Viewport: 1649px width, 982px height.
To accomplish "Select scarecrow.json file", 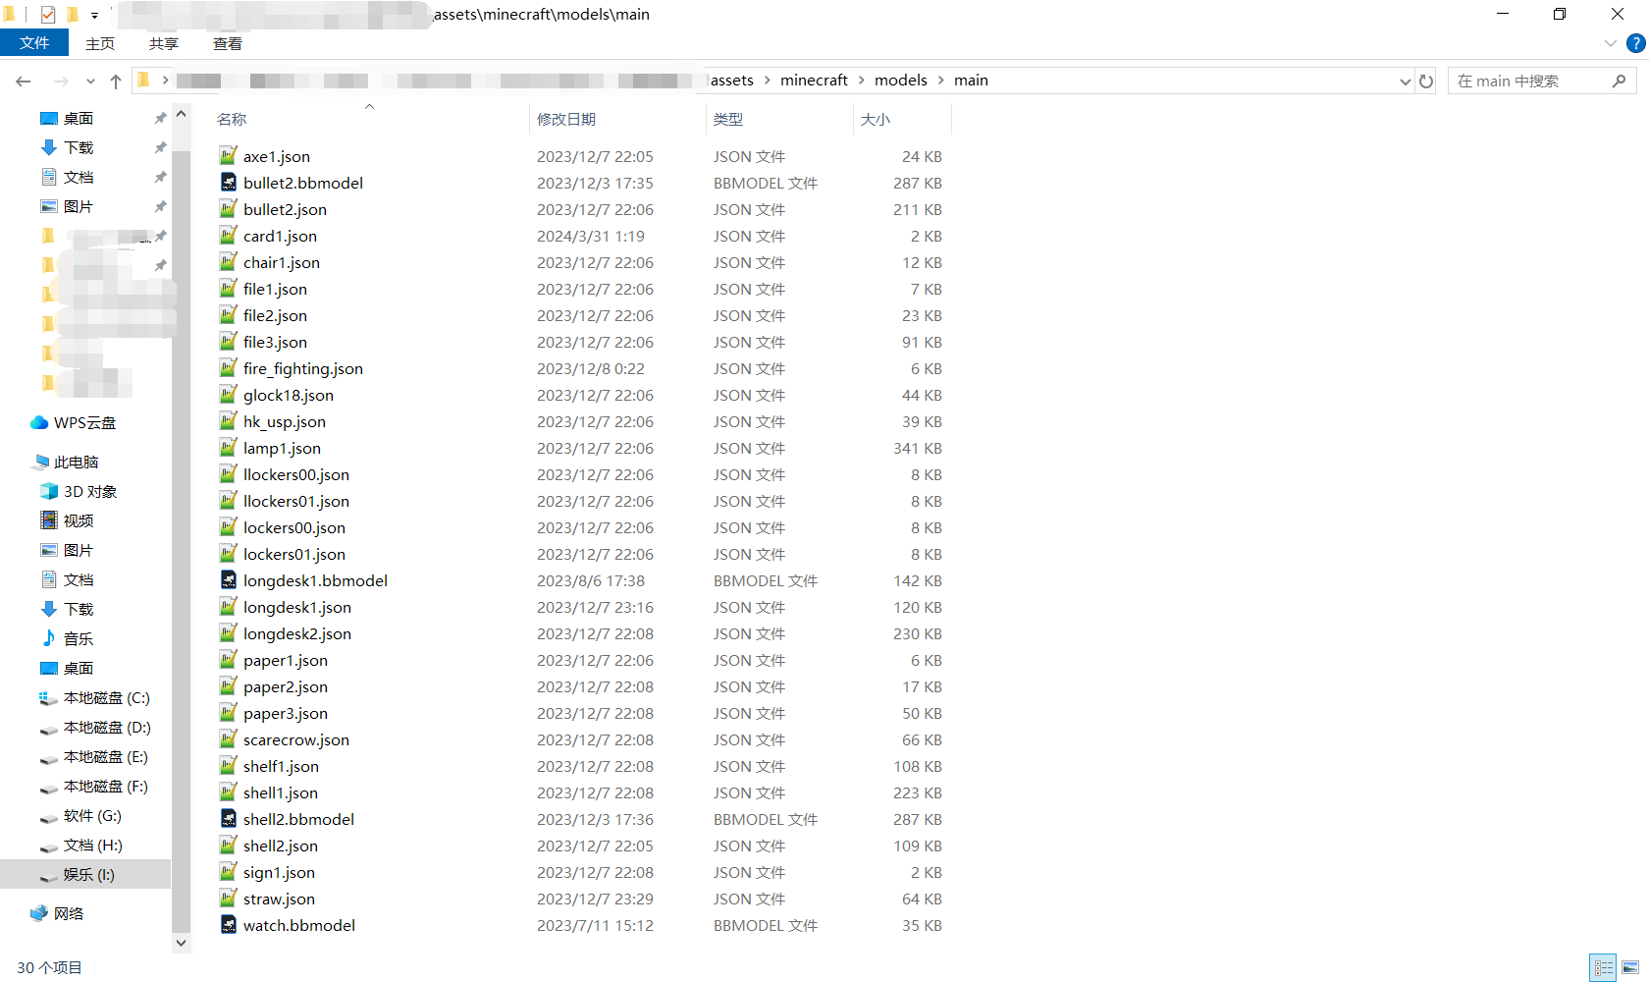I will (x=296, y=739).
